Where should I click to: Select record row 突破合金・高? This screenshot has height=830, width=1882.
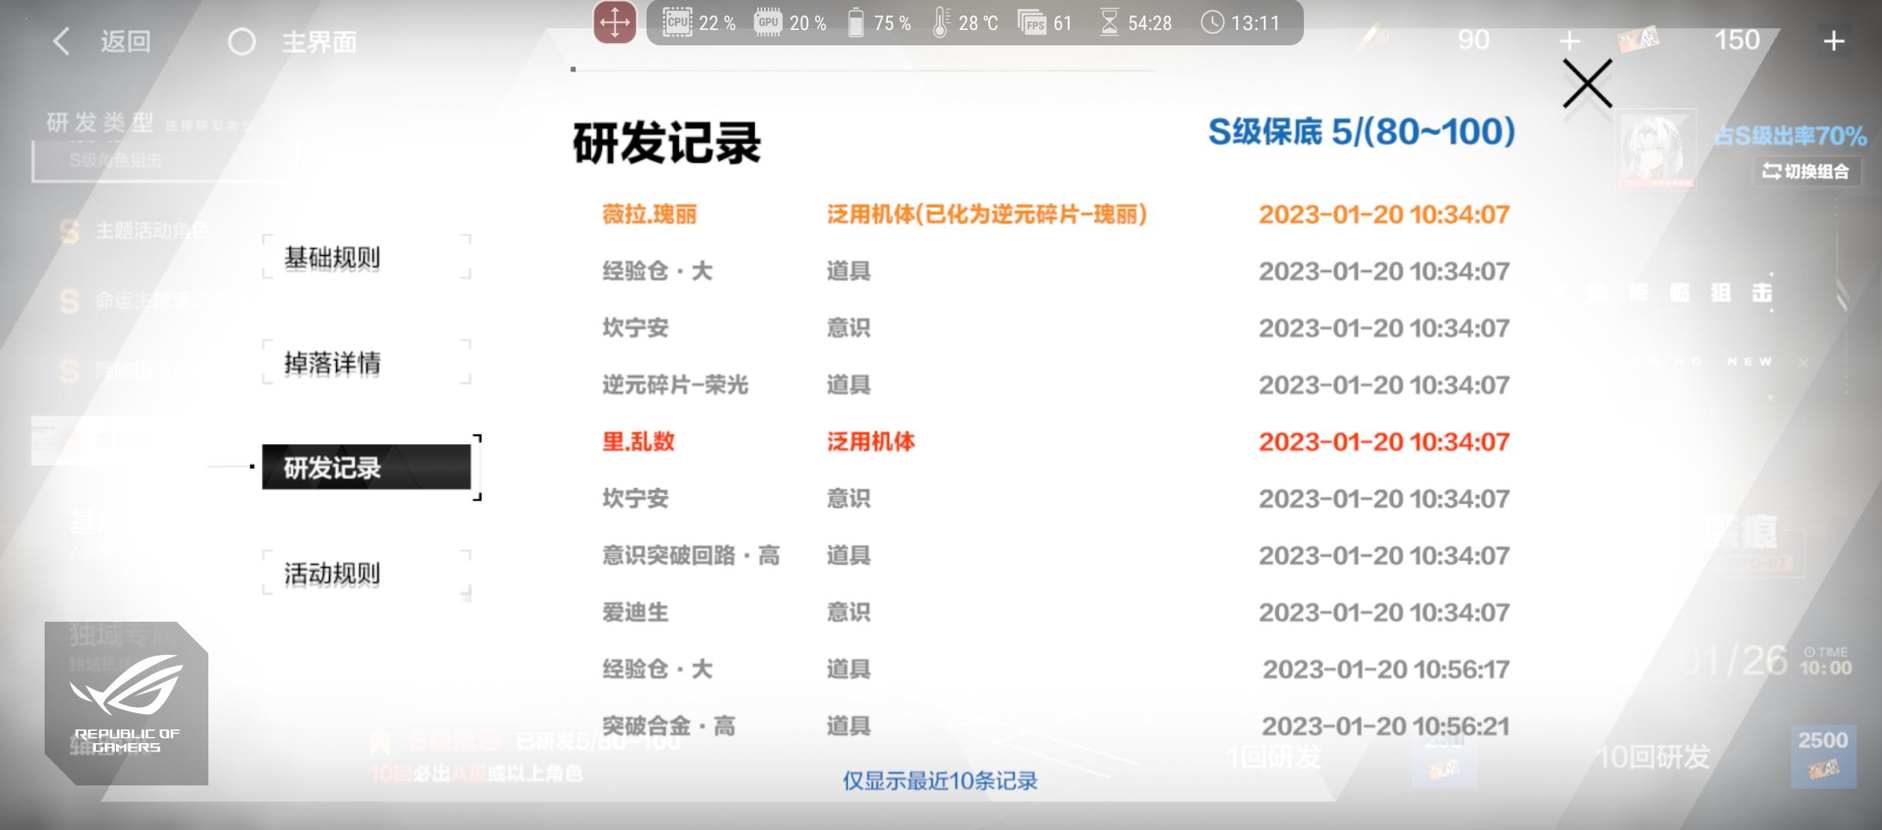[x=1056, y=726]
